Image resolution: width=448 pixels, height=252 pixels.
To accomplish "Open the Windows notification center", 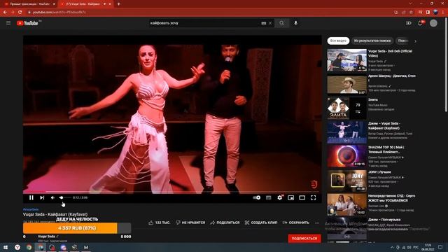I will pos(440,247).
